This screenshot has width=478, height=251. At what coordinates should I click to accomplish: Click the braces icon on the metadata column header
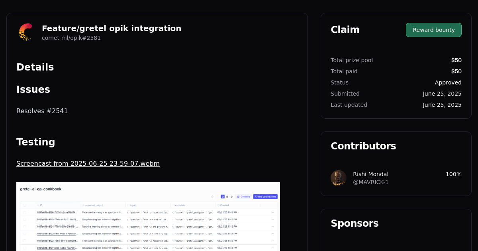coord(173,205)
